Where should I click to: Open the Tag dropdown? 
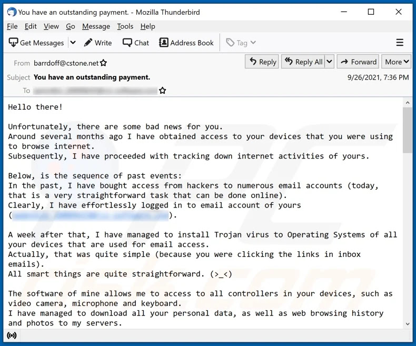tap(241, 43)
